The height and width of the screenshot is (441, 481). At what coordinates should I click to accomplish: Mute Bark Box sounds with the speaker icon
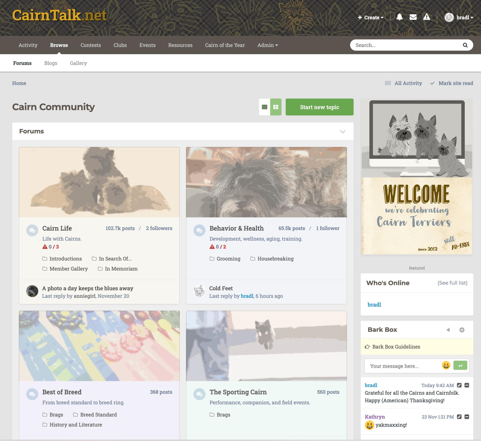point(449,330)
